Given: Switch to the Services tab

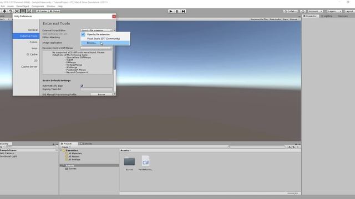Looking at the screenshot, I should (343, 16).
